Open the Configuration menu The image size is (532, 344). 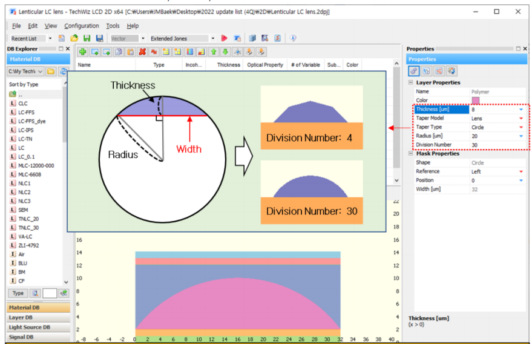point(82,26)
